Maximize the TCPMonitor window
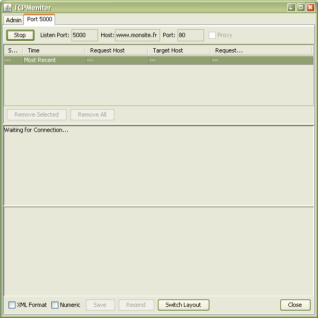This screenshot has height=318, width=318. pyautogui.click(x=301, y=7)
